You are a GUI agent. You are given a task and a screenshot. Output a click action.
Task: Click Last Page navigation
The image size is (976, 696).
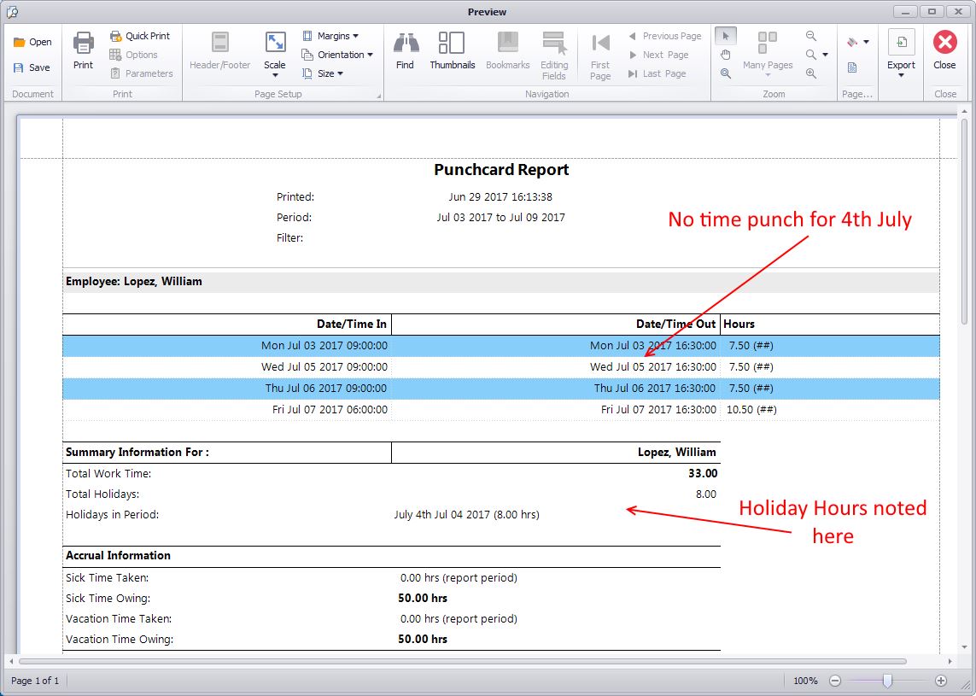click(657, 73)
